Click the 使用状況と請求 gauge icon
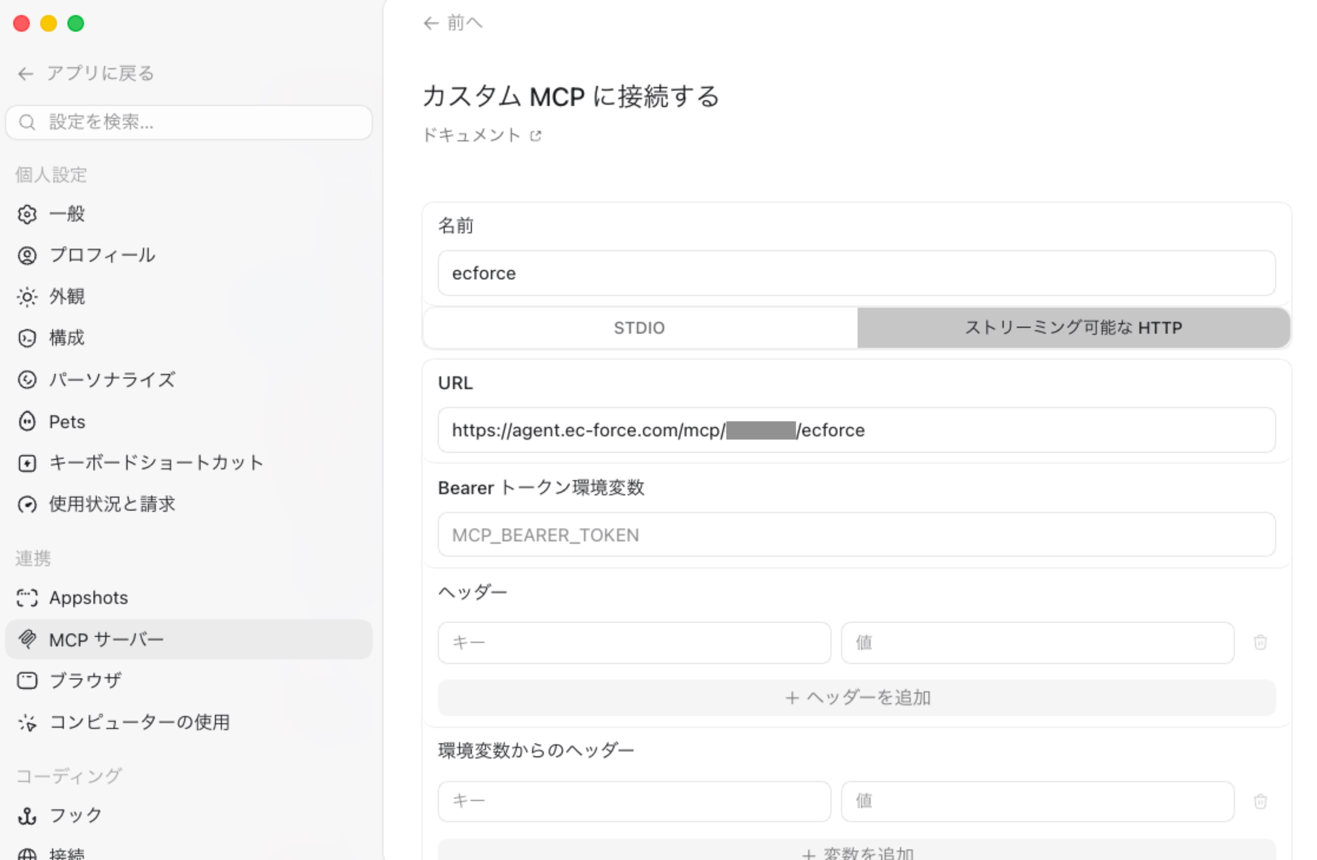The image size is (1317, 860). click(x=26, y=505)
